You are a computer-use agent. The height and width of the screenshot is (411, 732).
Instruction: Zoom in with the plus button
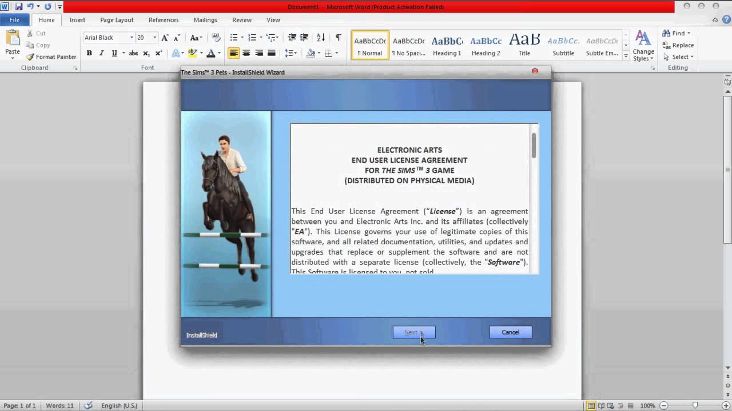726,406
